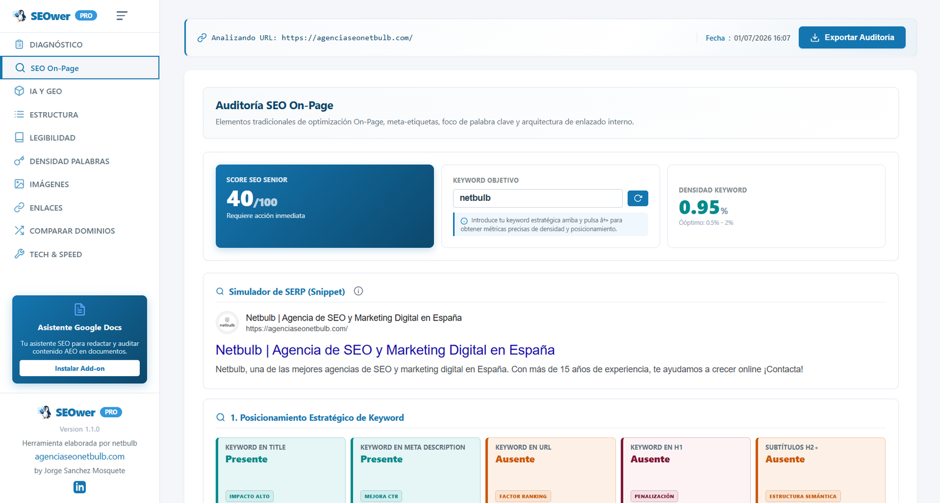The image size is (940, 503).
Task: Click the LEGIBILIDAD book icon
Action: [x=19, y=137]
